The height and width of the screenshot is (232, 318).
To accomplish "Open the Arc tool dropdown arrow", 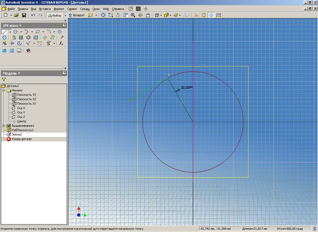I will tap(32, 32).
